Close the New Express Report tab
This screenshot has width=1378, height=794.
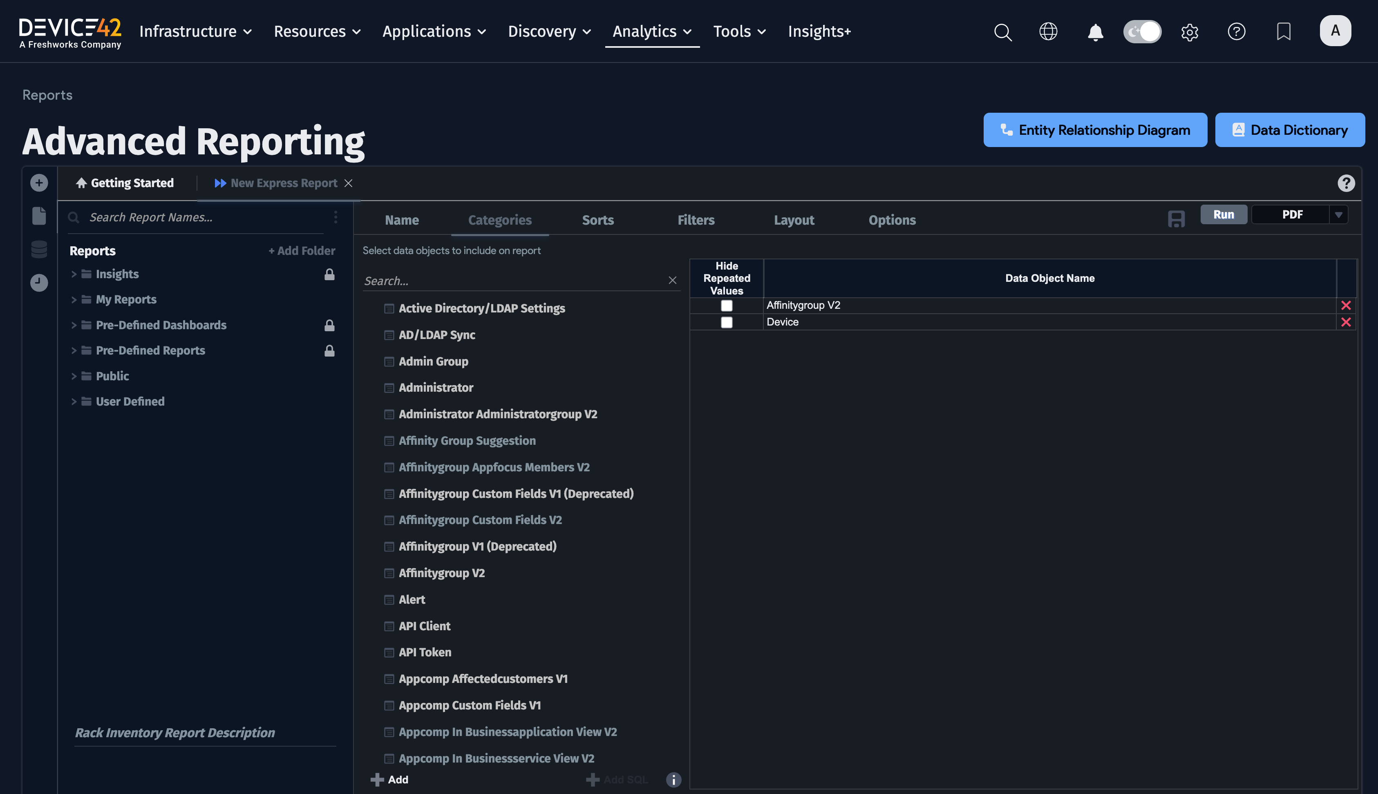pyautogui.click(x=348, y=183)
